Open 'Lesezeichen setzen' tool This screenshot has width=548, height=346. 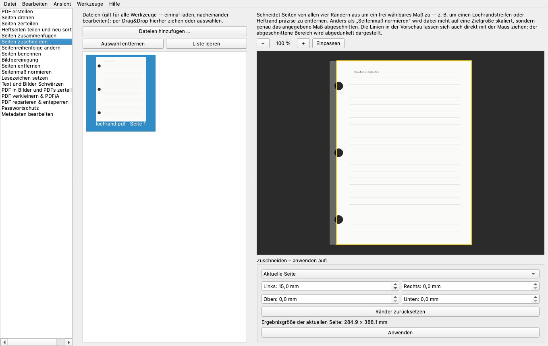point(36,78)
